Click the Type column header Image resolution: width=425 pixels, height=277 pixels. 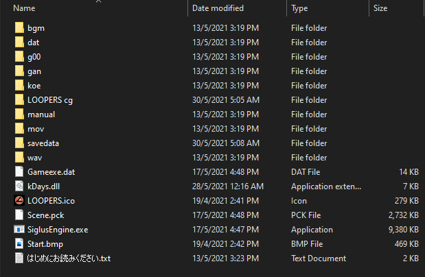click(x=299, y=8)
